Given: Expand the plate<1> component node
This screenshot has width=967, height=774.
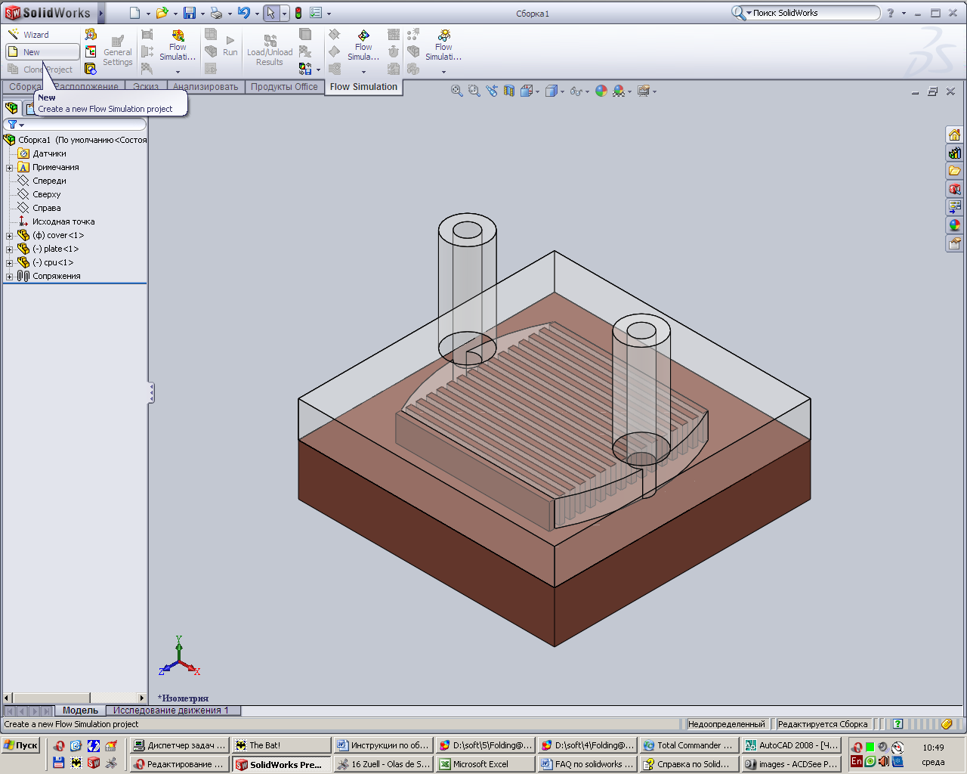Looking at the screenshot, I should [9, 249].
